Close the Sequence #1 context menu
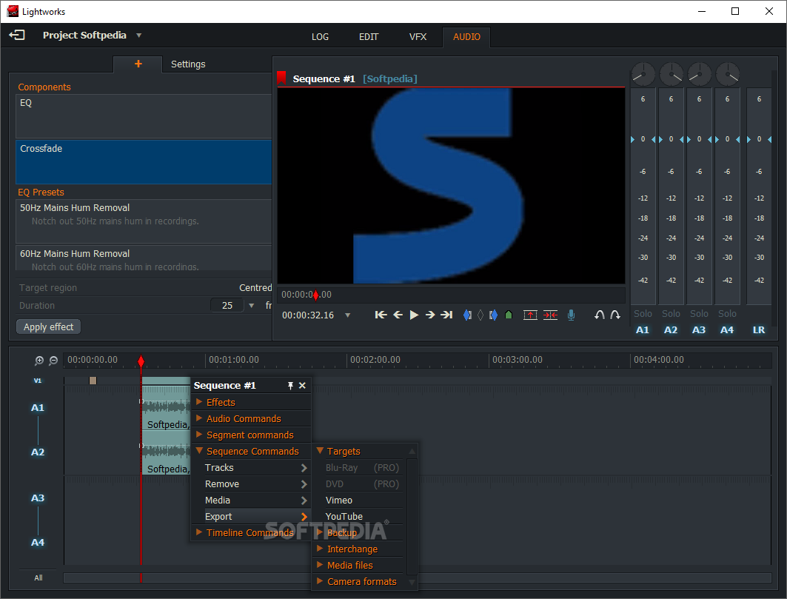787x599 pixels. tap(302, 386)
